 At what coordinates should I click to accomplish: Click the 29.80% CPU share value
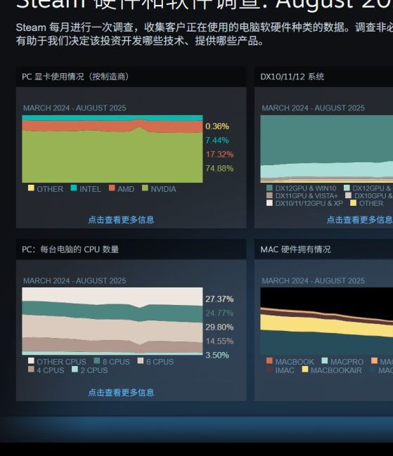(219, 327)
